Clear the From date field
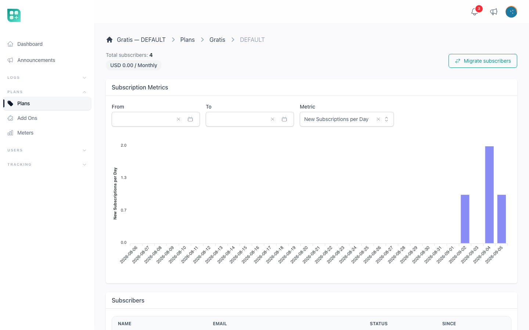Viewport: 529px width, 330px height. 179,119
